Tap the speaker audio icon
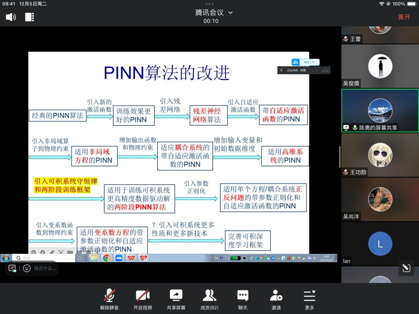 point(11,17)
